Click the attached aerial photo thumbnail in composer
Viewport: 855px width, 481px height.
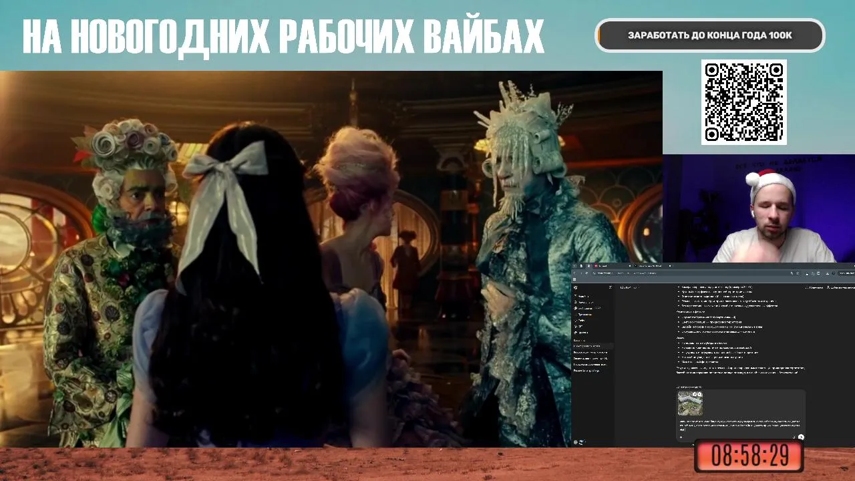(690, 404)
